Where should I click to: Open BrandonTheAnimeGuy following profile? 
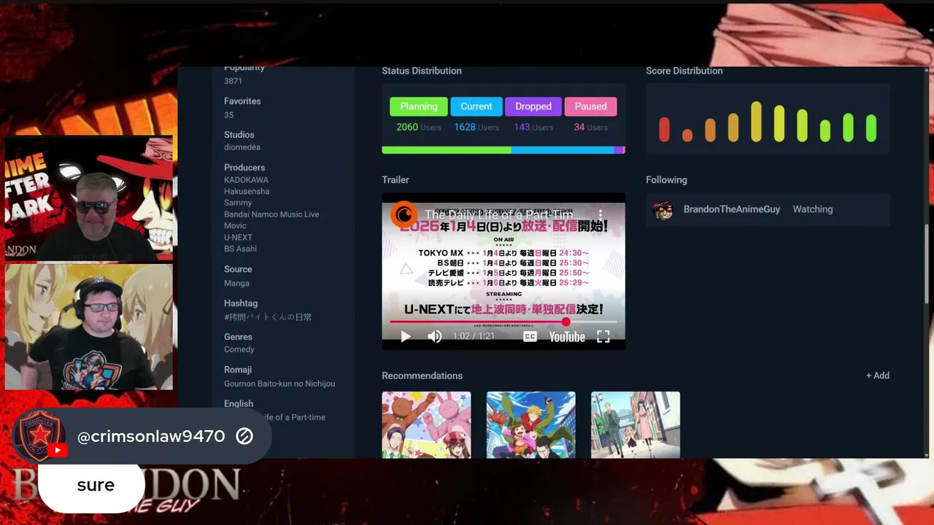(732, 209)
